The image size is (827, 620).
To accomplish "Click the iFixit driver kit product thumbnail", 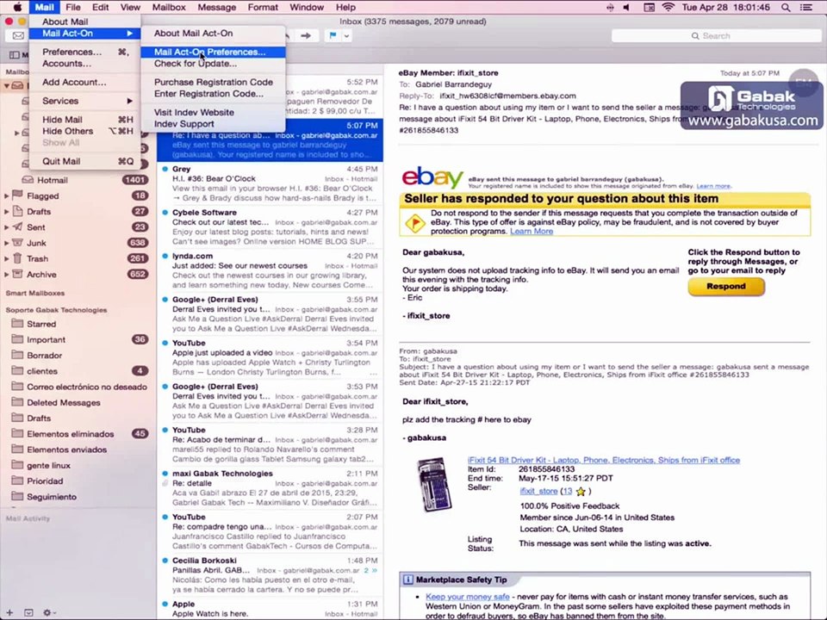I will (434, 485).
